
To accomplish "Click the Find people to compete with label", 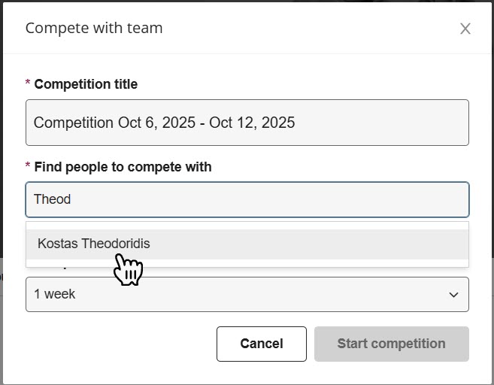I will pyautogui.click(x=123, y=167).
